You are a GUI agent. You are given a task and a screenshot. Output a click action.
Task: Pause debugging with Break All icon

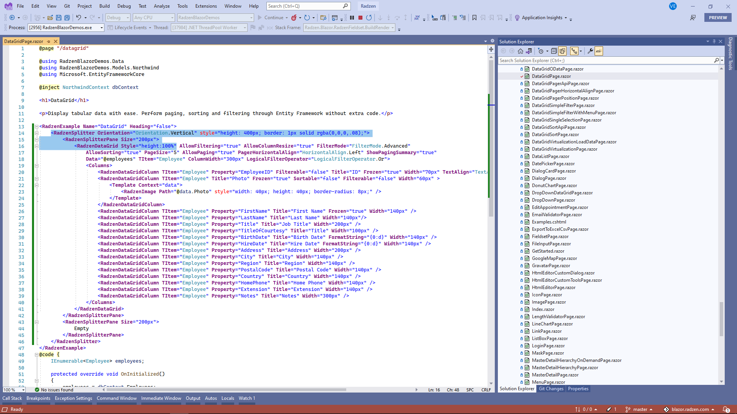(352, 18)
